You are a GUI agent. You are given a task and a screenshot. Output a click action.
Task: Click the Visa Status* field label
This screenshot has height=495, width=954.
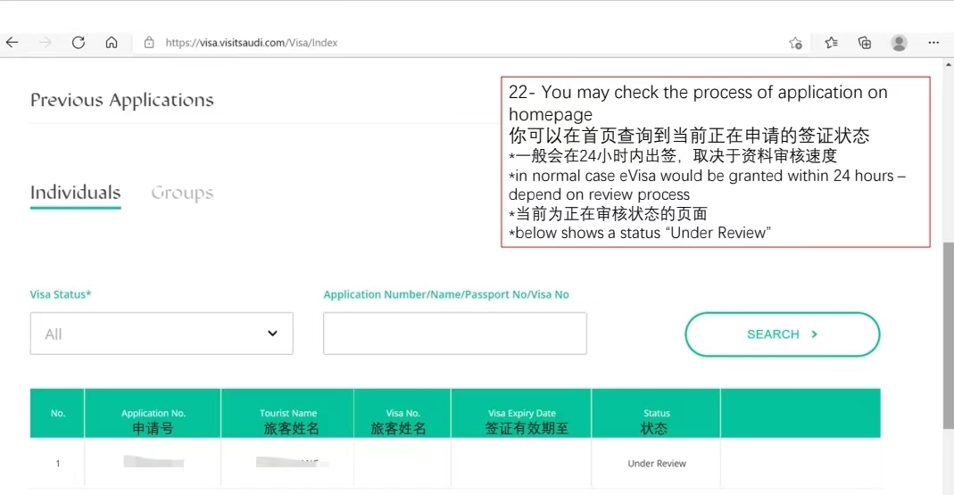tap(60, 294)
